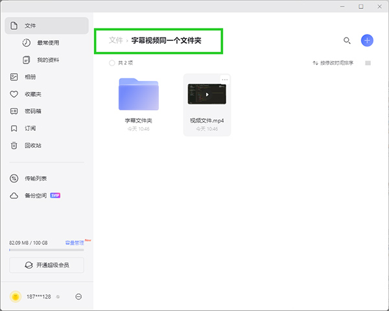Open the 密码箱 password vault

(x=32, y=111)
